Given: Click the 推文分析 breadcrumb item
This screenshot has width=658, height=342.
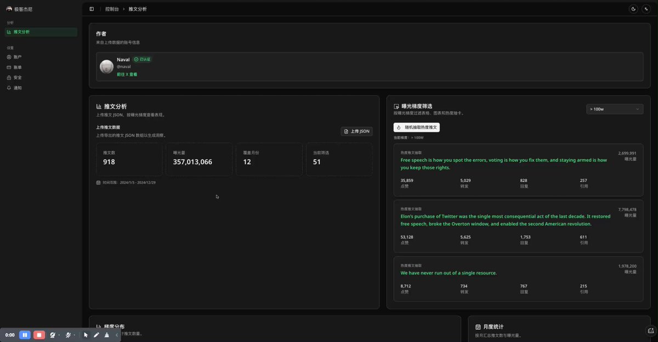Looking at the screenshot, I should coord(138,9).
